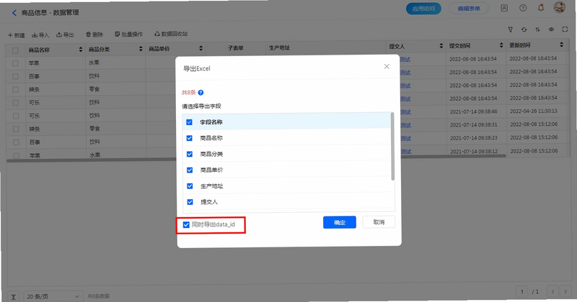Go to next page arrow
This screenshot has height=302, width=577.
[565, 292]
